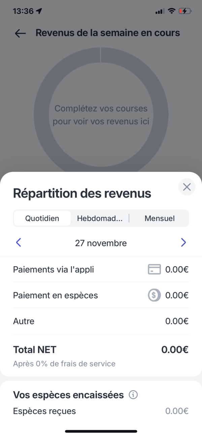Viewport: 202px width, 437px height.
Task: Open the Paiement en espèces row
Action: (x=101, y=295)
